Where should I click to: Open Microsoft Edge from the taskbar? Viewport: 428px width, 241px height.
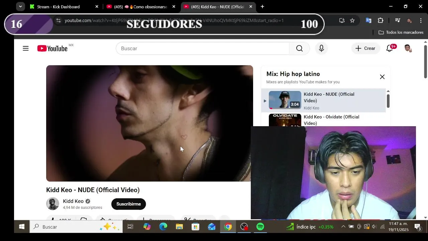tap(163, 227)
